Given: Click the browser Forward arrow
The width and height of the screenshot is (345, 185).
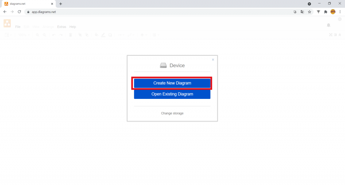Looking at the screenshot, I should 12,12.
